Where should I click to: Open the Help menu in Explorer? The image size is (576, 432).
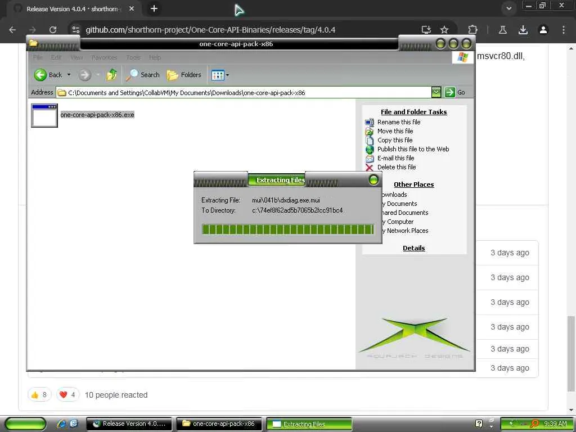pos(155,57)
